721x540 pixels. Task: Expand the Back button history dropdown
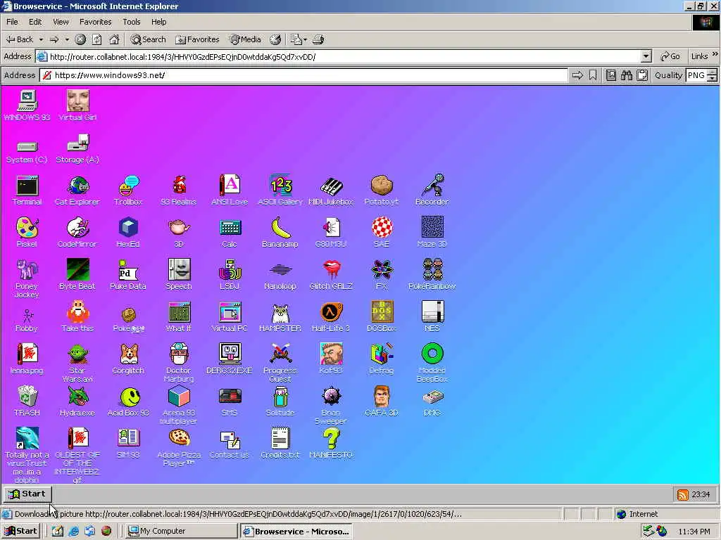(41, 39)
